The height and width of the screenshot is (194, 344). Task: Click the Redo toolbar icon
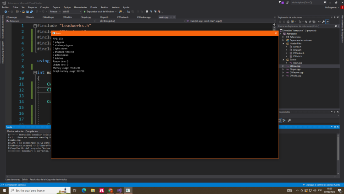(43, 11)
